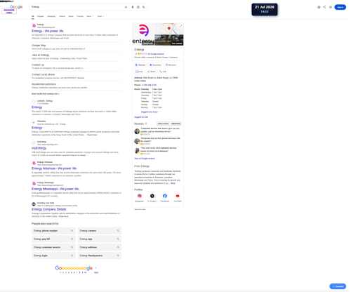Open the map thumbnail with red pin
This screenshot has height=292, width=351.
click(169, 29)
